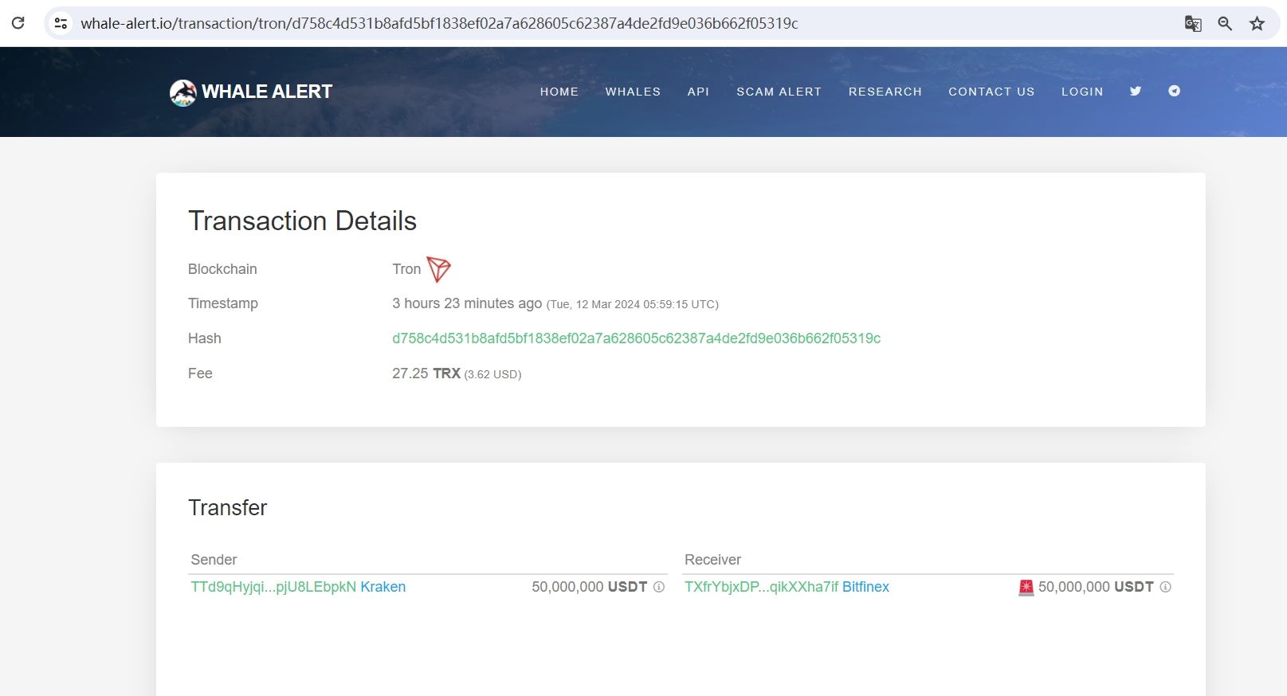Click the '(Tue, 12 Mar 2024 05:59:15 UTC)' date

(633, 304)
